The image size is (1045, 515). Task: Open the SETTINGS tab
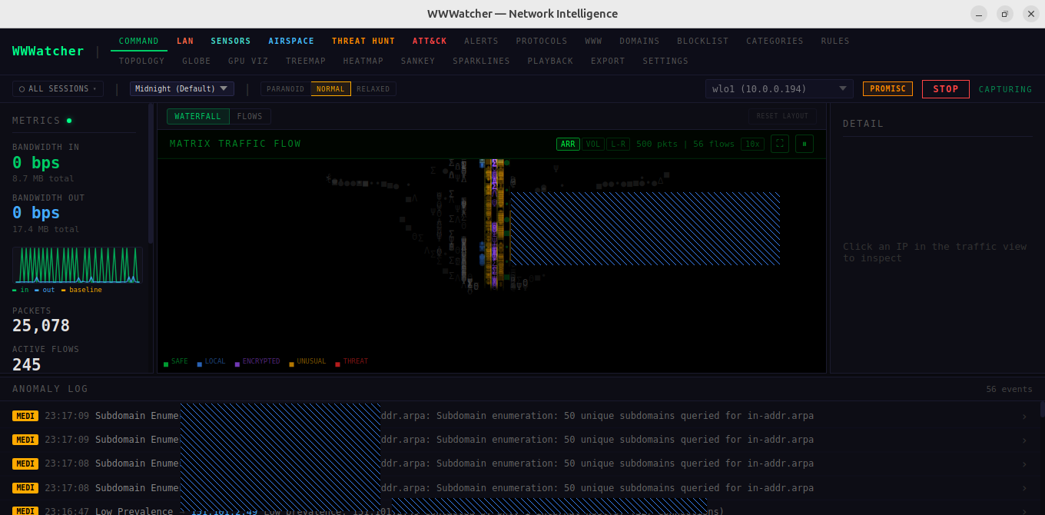[x=665, y=61]
